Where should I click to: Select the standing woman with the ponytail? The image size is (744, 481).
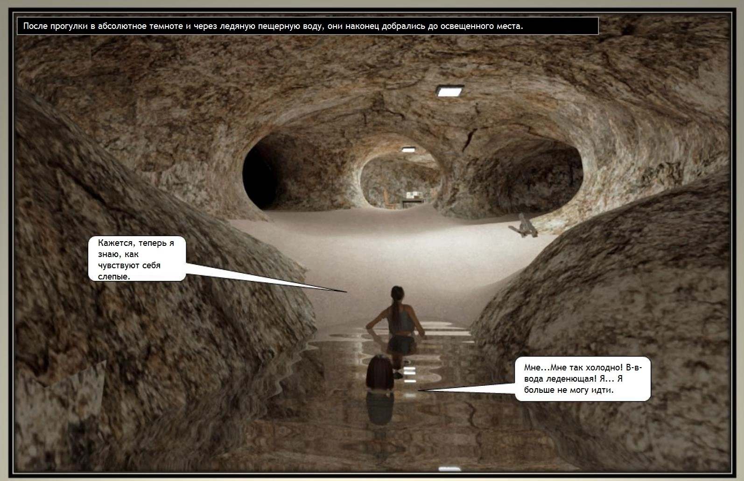point(397,322)
